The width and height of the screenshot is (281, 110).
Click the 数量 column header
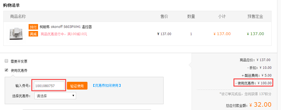pyautogui.click(x=191, y=17)
